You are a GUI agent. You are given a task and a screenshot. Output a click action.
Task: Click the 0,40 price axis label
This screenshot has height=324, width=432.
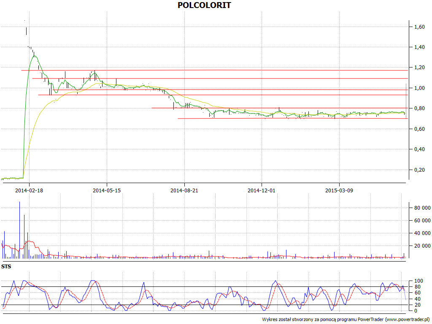419,149
